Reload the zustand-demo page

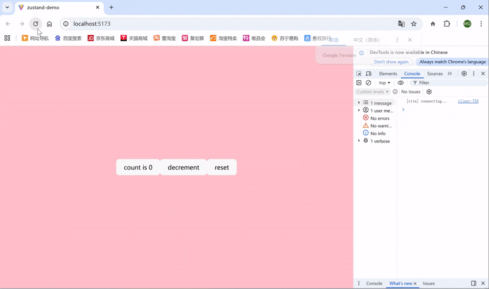pos(35,24)
